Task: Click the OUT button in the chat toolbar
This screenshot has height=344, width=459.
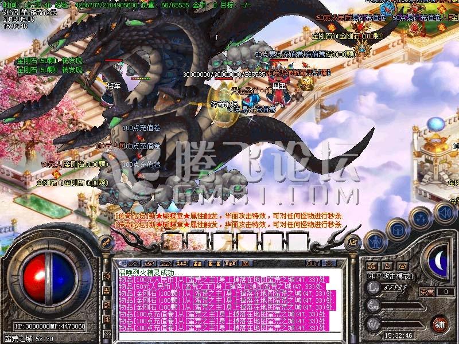Action: coord(313,264)
